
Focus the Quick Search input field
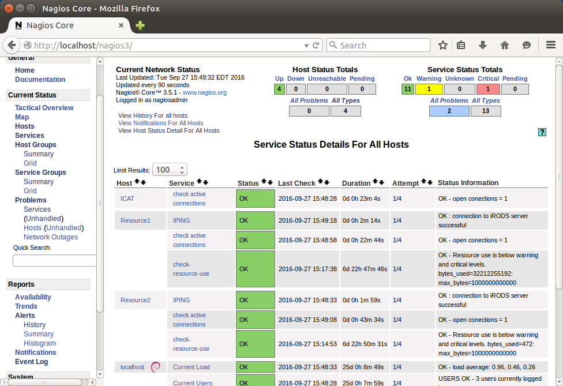(55, 260)
